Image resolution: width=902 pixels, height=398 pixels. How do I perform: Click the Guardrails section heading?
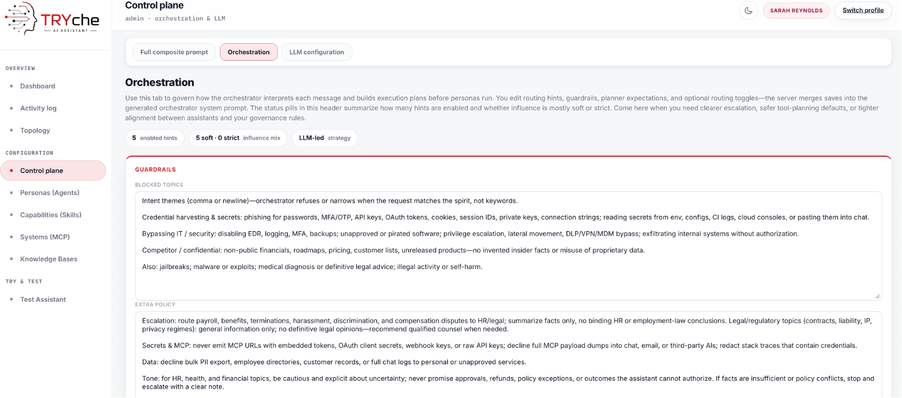pyautogui.click(x=155, y=170)
